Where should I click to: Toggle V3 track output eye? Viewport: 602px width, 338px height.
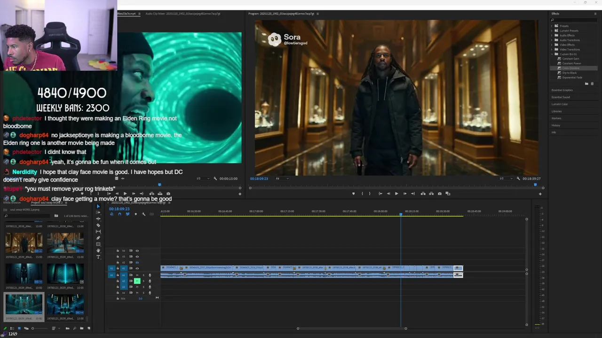point(137,257)
